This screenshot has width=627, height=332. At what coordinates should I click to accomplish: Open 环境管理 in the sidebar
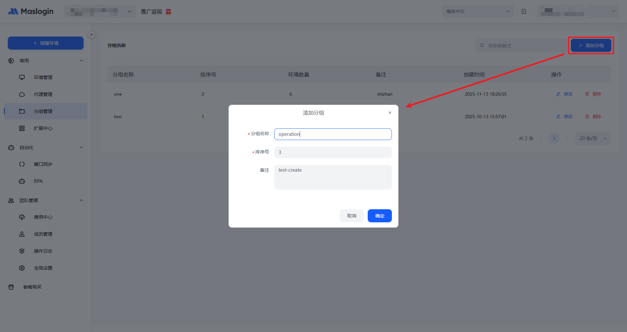43,77
